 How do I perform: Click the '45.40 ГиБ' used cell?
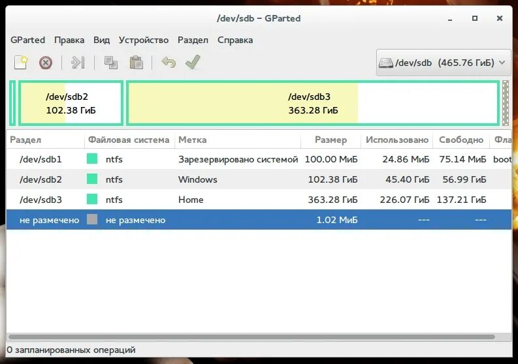tap(408, 179)
